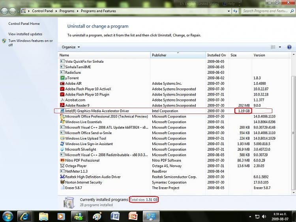Click the Forward navigation arrow
Viewport: 296px width, 222px height.
pyautogui.click(x=13, y=11)
